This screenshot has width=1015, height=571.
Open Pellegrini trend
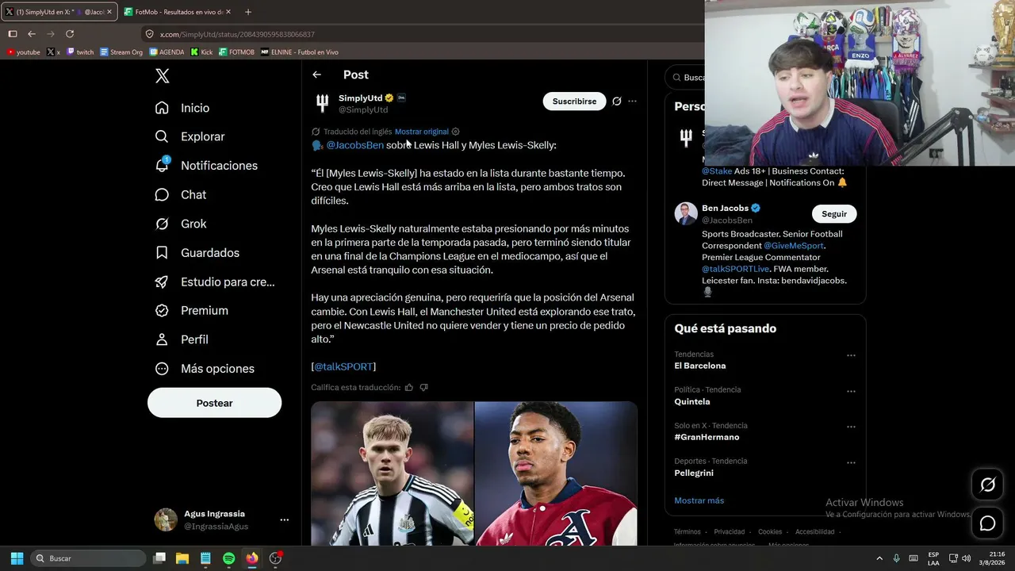point(694,473)
